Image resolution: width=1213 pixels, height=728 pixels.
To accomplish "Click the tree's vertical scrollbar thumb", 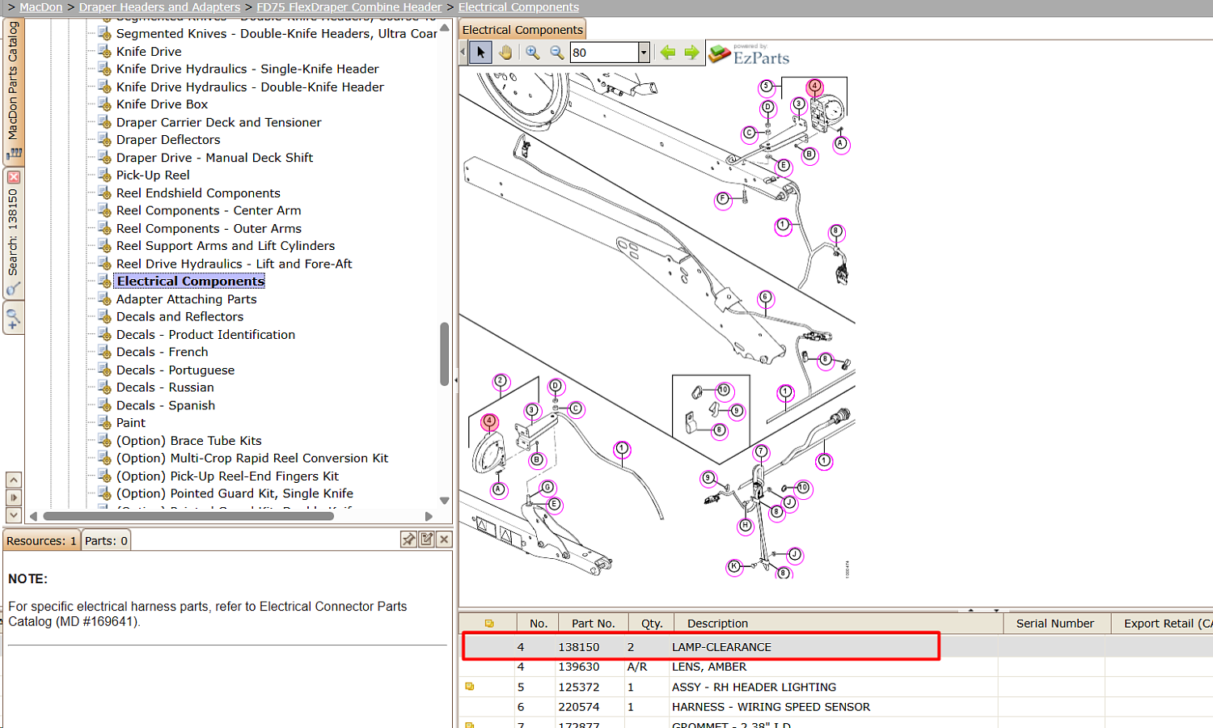I will tap(444, 354).
